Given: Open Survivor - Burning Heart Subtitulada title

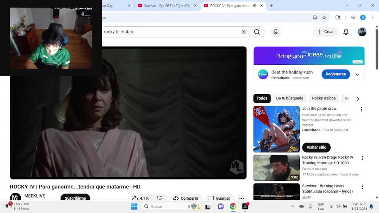Looking at the screenshot, I should click(327, 188).
